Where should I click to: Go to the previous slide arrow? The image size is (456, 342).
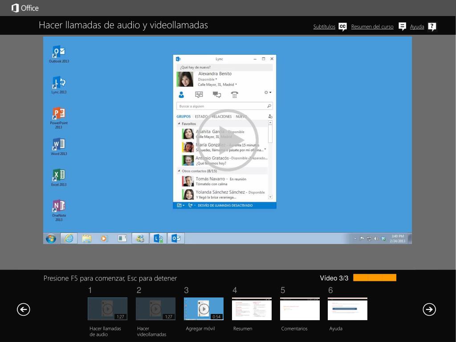(x=23, y=309)
